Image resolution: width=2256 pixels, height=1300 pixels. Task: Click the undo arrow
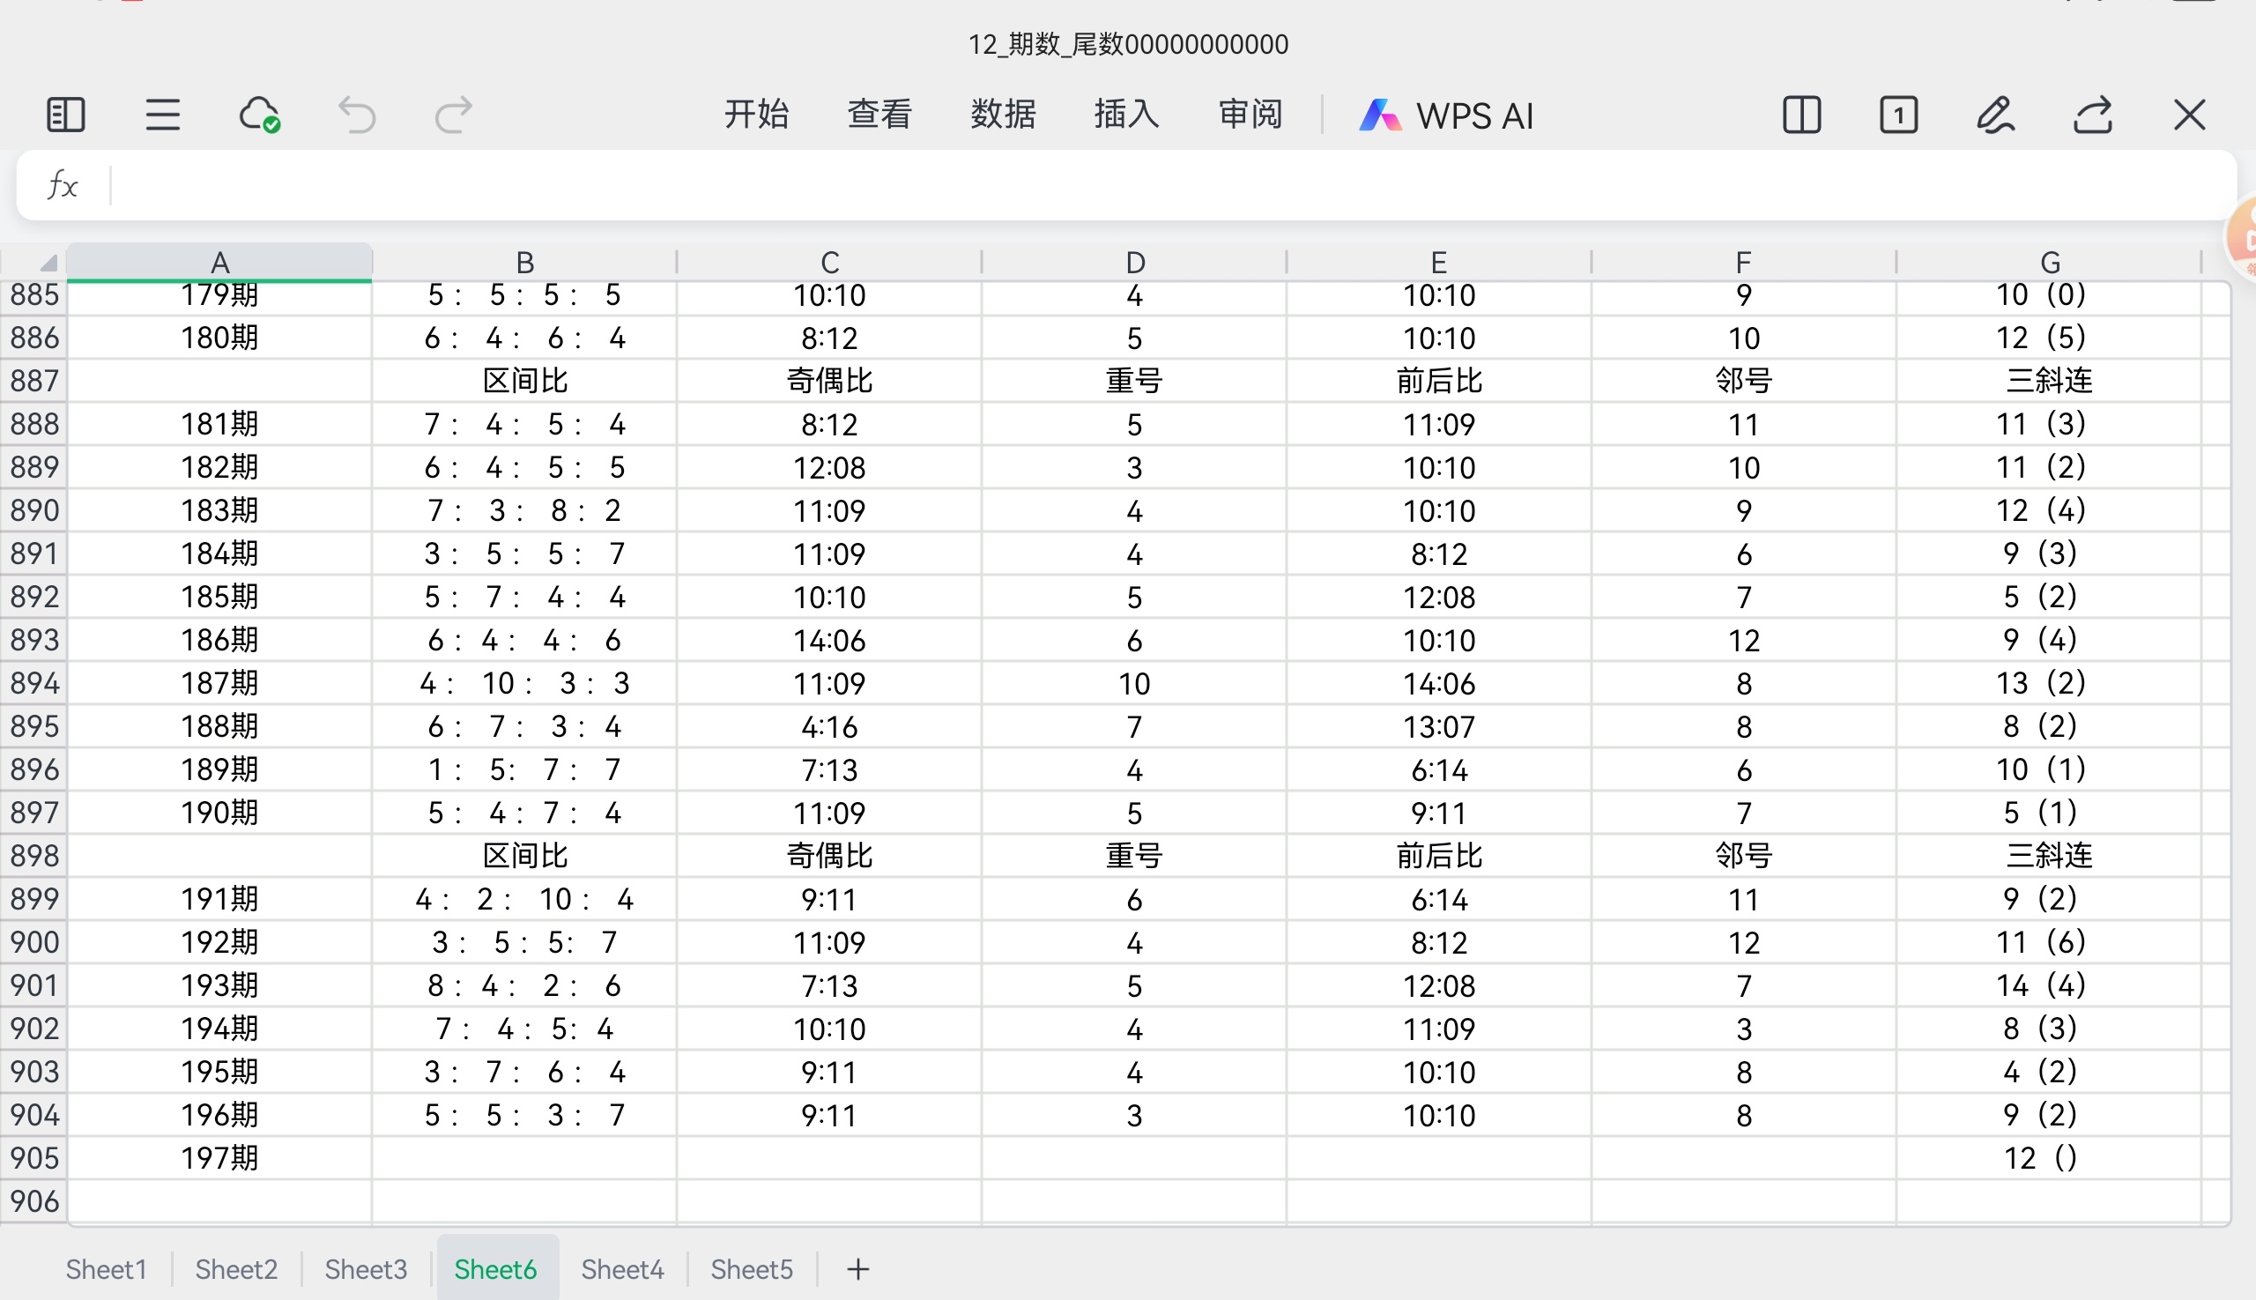(357, 115)
